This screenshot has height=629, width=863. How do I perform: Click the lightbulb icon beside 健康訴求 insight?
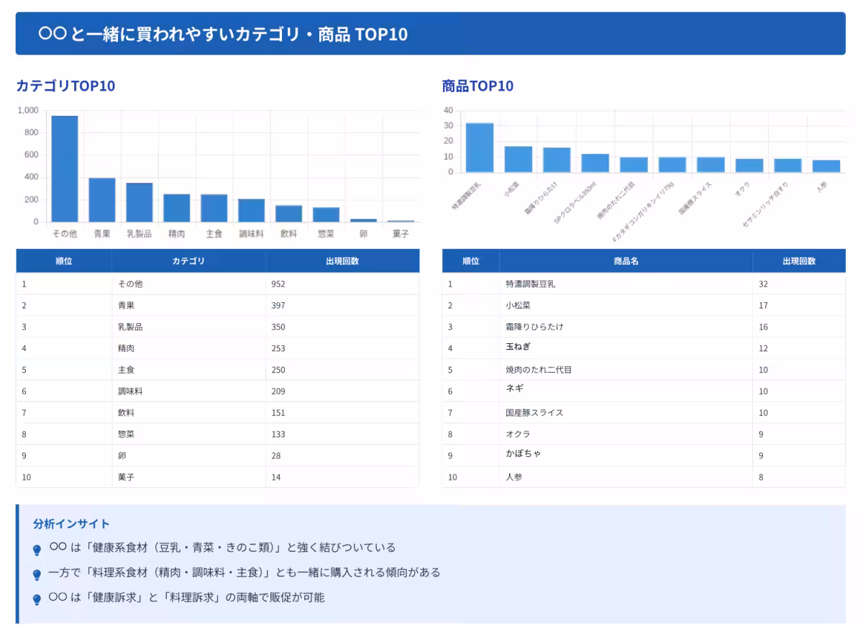click(x=37, y=599)
